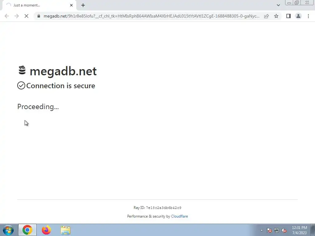315x236 pixels.
Task: Expand the tab search dropdown
Action: [x=278, y=5]
